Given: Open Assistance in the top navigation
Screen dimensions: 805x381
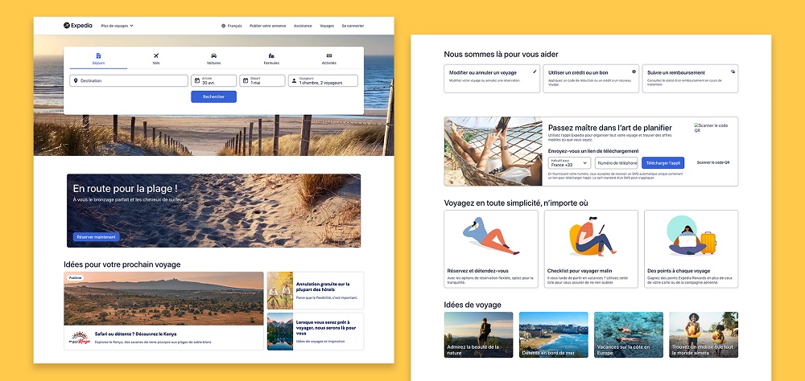Looking at the screenshot, I should point(303,26).
